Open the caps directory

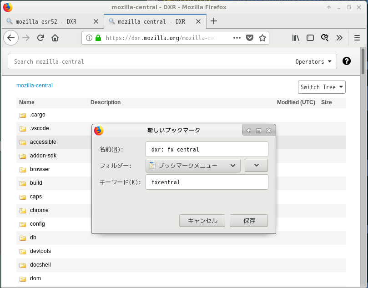tap(35, 197)
